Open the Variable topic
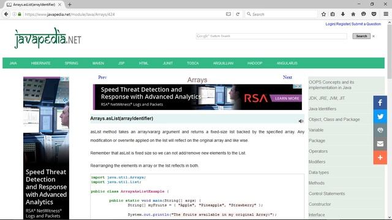This screenshot has height=220, width=392. coord(316,130)
